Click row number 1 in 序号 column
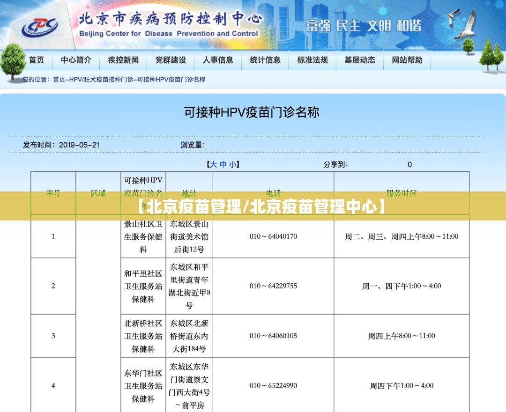 pyautogui.click(x=53, y=236)
